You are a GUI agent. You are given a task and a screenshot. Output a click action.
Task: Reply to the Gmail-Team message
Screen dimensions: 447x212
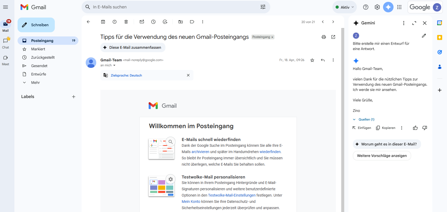[323, 60]
